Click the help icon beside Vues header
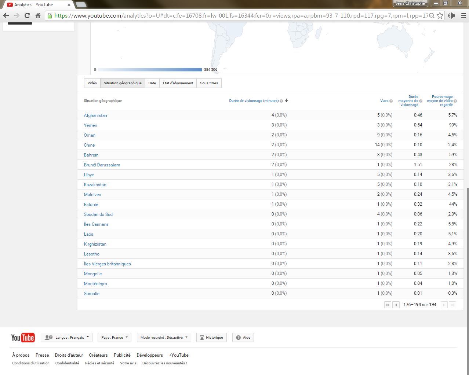469x375 pixels. click(x=391, y=101)
